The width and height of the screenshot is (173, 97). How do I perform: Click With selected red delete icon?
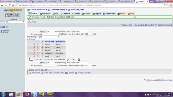tap(73, 60)
